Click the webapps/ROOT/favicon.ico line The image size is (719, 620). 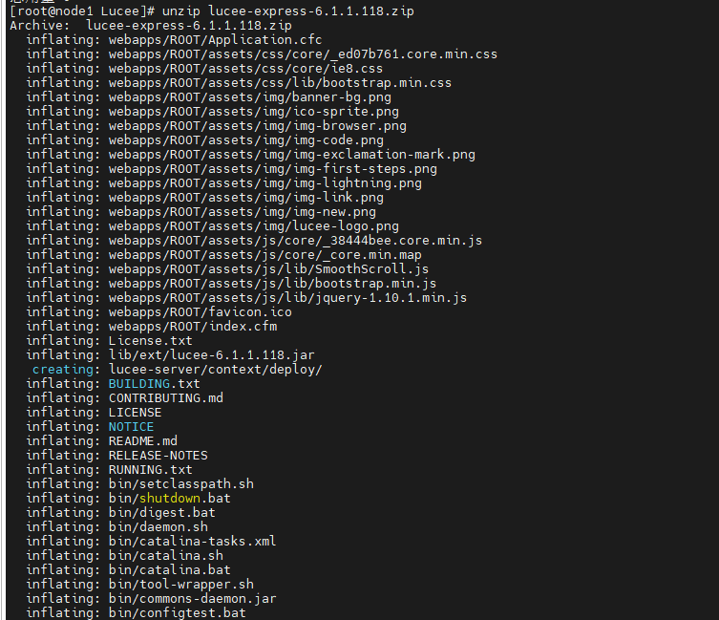pyautogui.click(x=200, y=311)
